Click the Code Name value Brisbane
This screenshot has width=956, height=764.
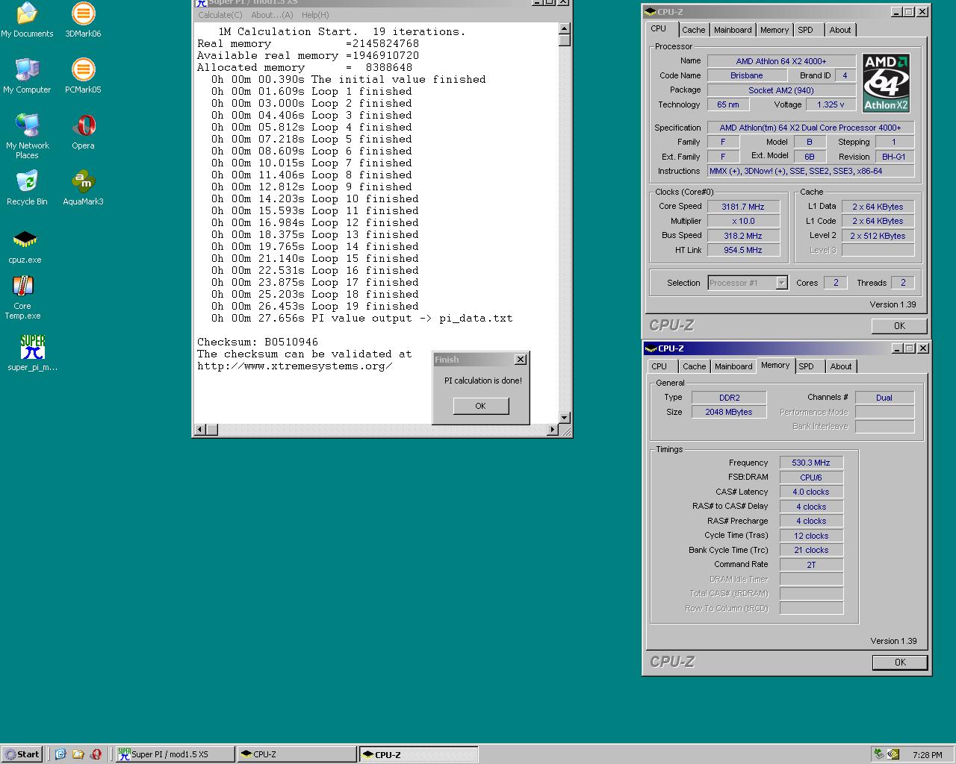747,75
